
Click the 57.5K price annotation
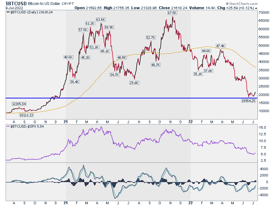coord(83,30)
